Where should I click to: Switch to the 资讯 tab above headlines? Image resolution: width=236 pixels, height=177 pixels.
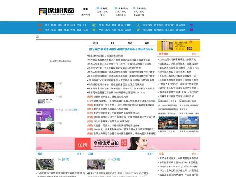[95, 43]
